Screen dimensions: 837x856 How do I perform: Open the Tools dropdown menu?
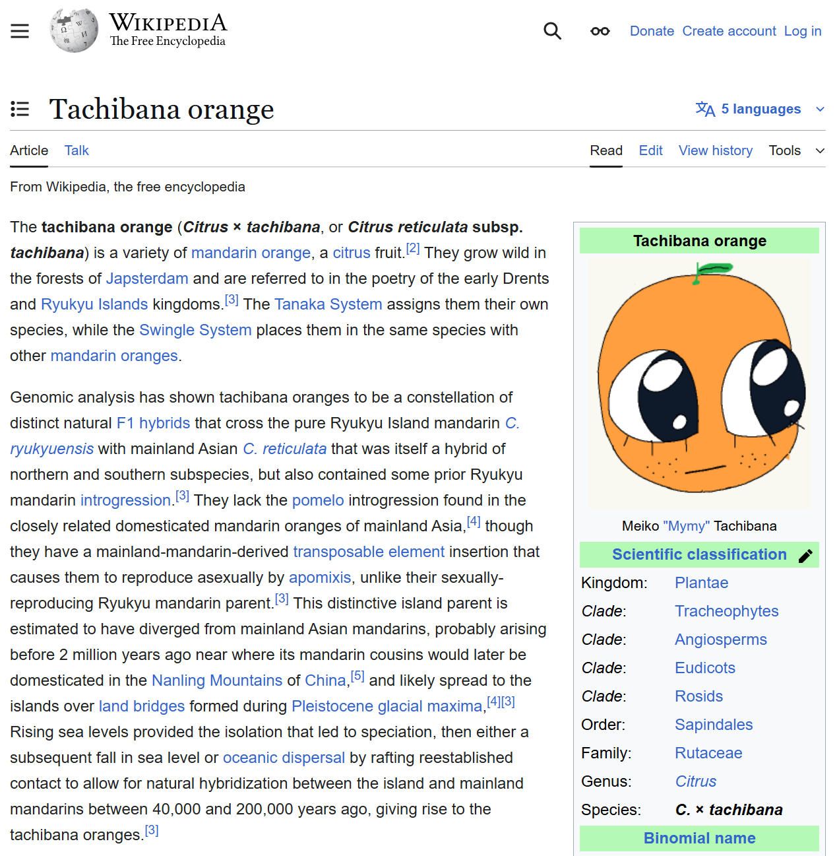point(796,150)
